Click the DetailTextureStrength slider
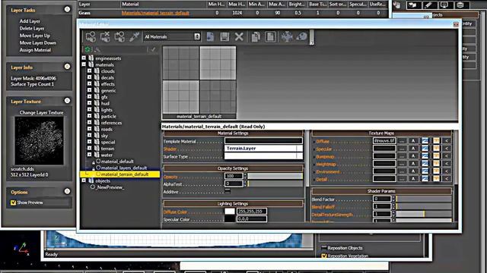This screenshot has width=487, height=273. [424, 214]
